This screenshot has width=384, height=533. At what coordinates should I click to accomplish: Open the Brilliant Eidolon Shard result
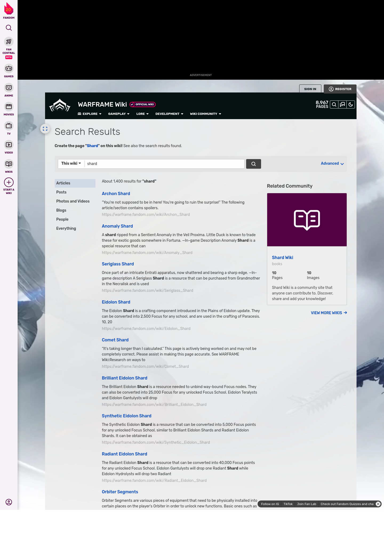coord(124,378)
